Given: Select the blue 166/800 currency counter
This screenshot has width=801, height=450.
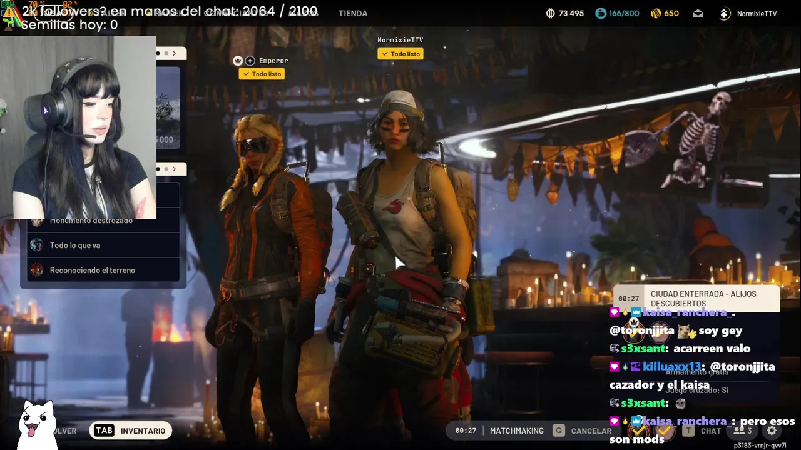Looking at the screenshot, I should [617, 13].
